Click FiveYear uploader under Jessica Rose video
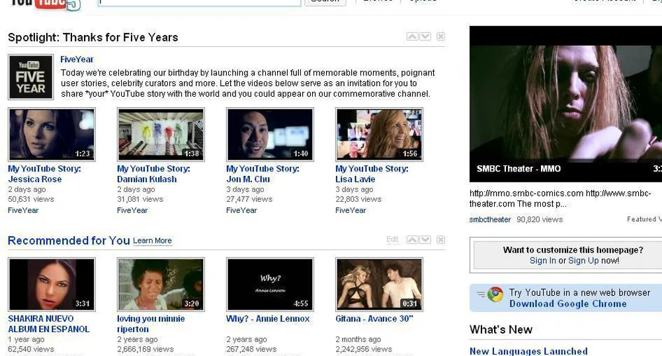The width and height of the screenshot is (662, 356). 23,210
